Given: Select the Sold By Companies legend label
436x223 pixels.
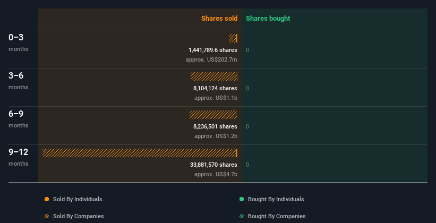Looking at the screenshot, I should click(79, 216).
